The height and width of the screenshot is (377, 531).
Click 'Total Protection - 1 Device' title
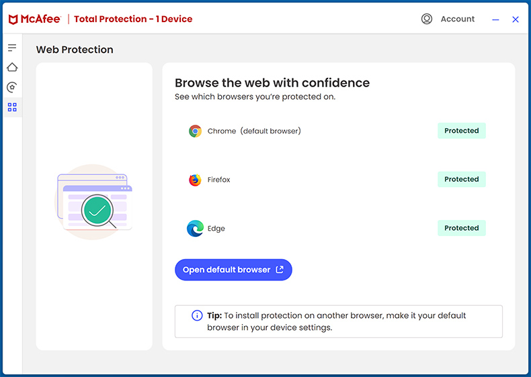coord(133,19)
